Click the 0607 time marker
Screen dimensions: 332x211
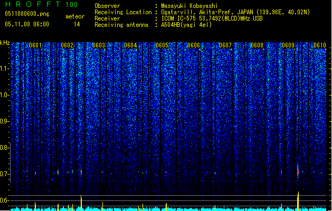click(x=225, y=45)
